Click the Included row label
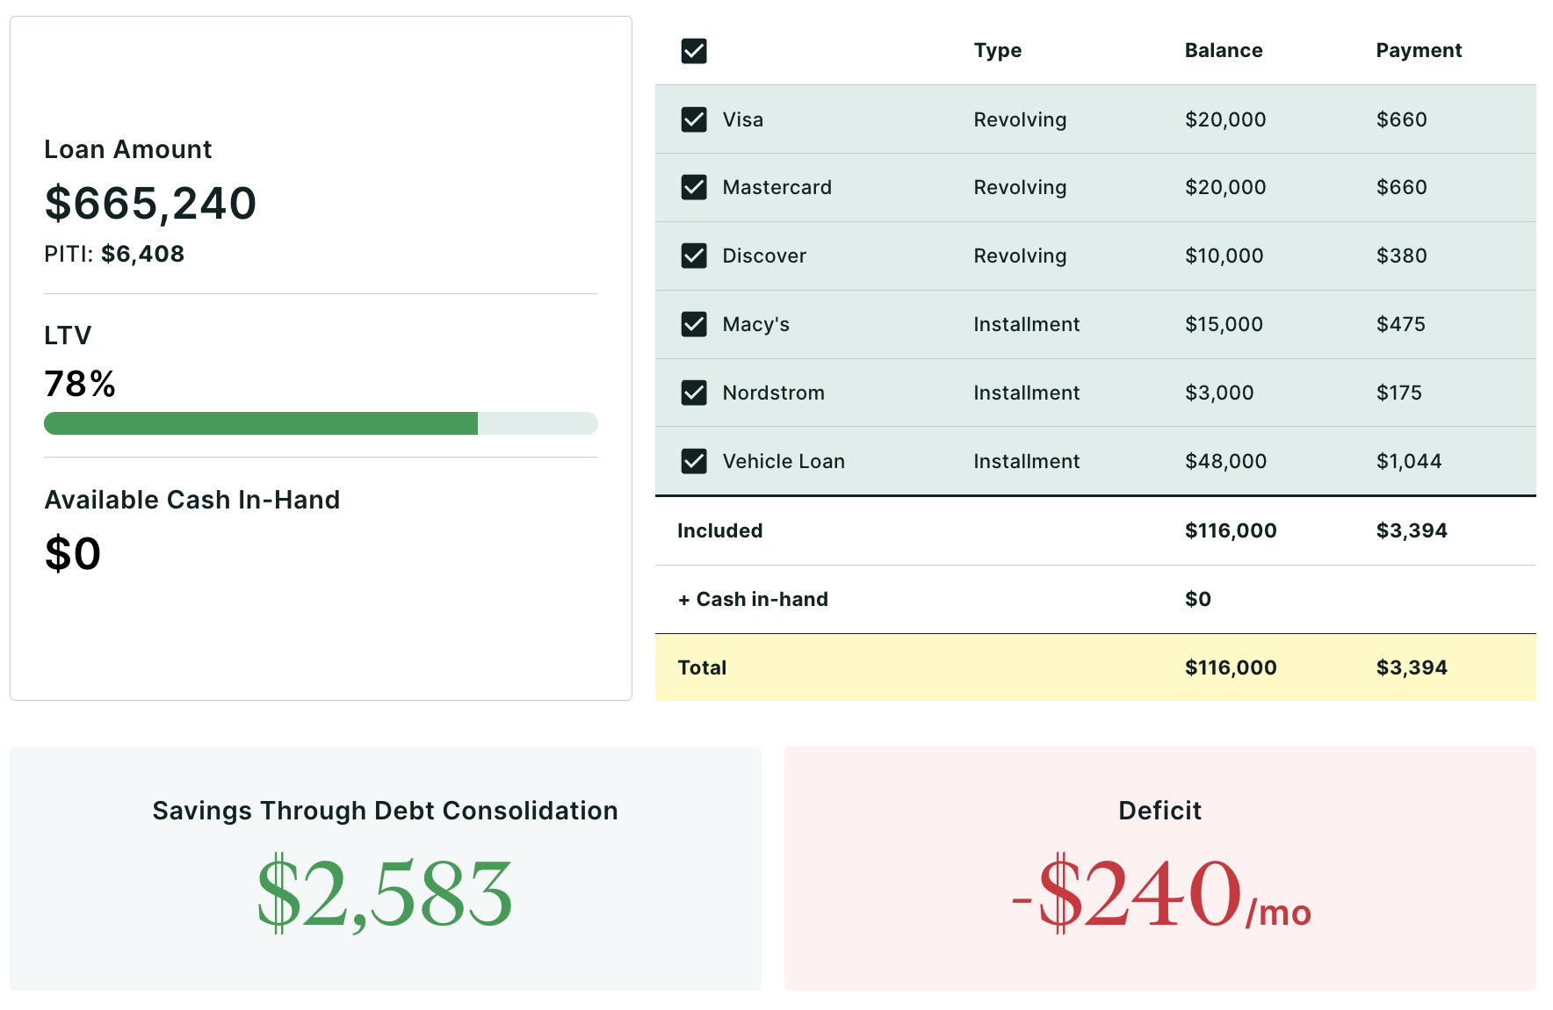The image size is (1553, 1010). coord(720,530)
